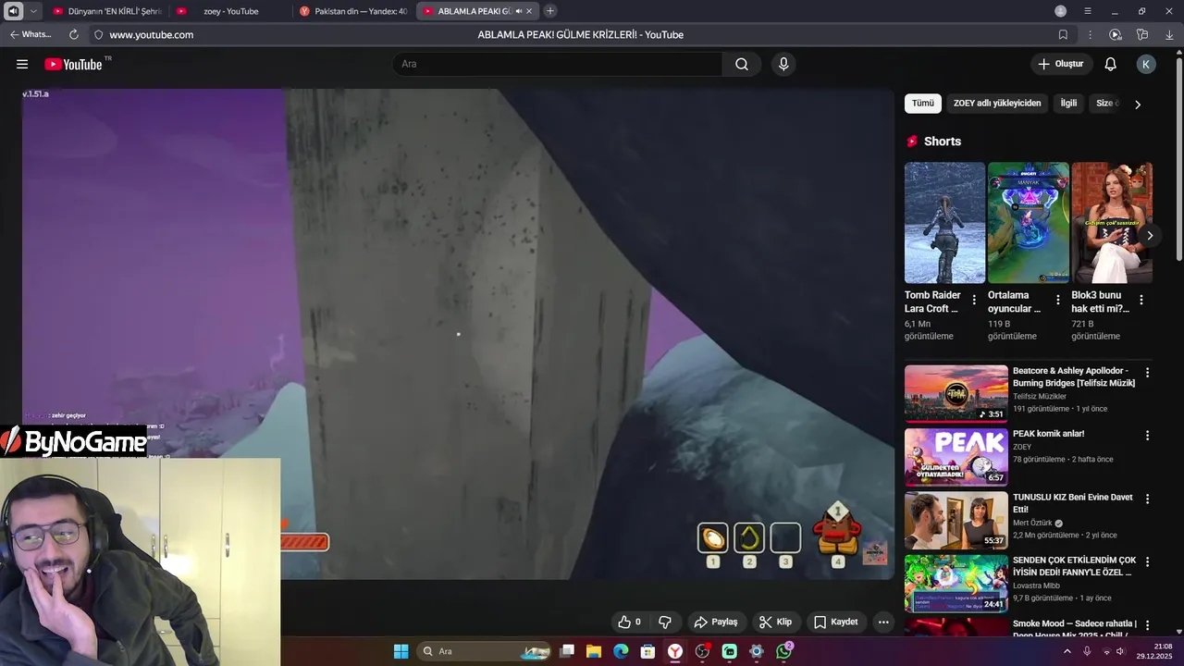Close the ABLAMLA PEAK tab
Image resolution: width=1184 pixels, height=666 pixels.
tap(529, 11)
